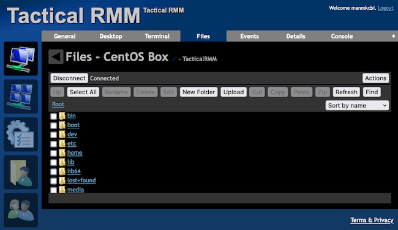Click the greyed Up button
Image resolution: width=398 pixels, height=230 pixels.
[x=58, y=92]
